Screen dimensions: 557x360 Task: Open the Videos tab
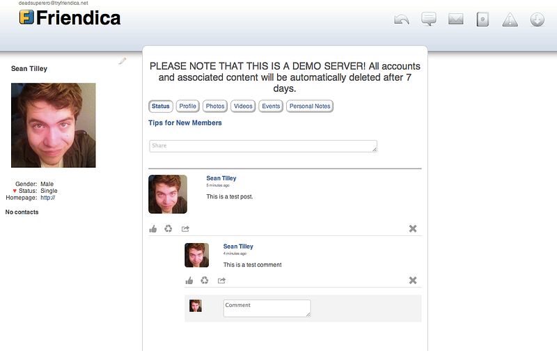pyautogui.click(x=243, y=106)
